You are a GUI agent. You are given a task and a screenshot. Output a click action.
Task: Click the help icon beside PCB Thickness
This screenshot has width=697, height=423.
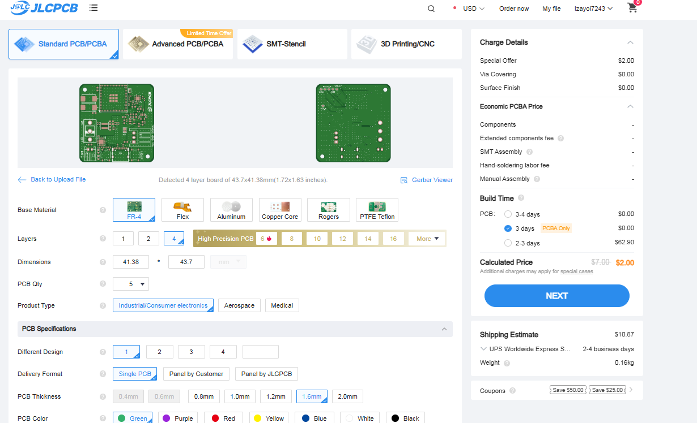pos(103,396)
